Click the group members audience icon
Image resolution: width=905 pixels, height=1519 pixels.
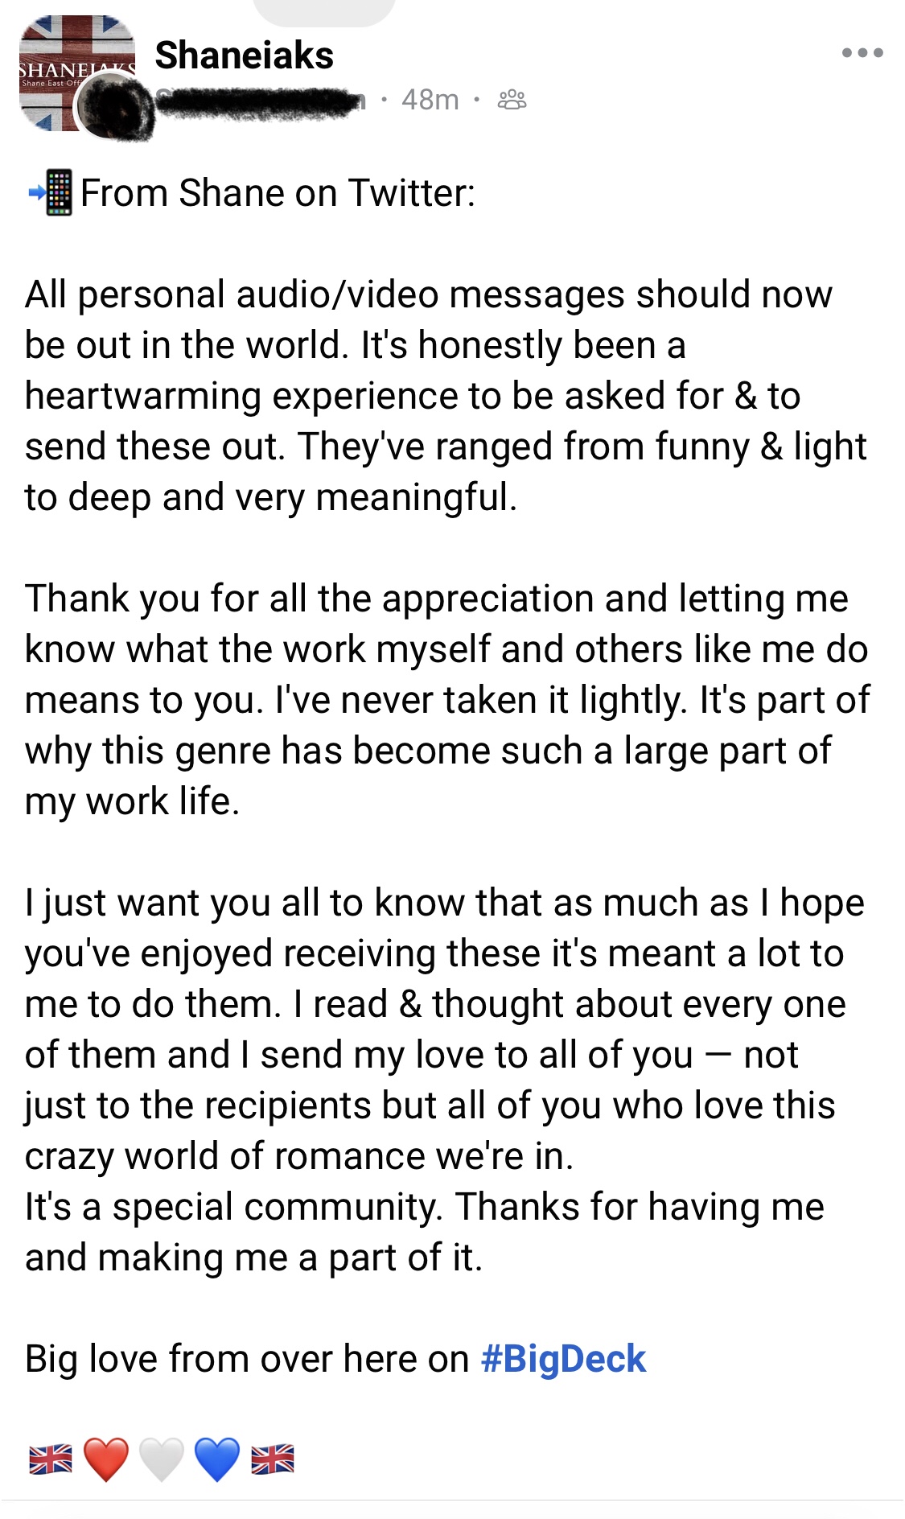point(512,100)
